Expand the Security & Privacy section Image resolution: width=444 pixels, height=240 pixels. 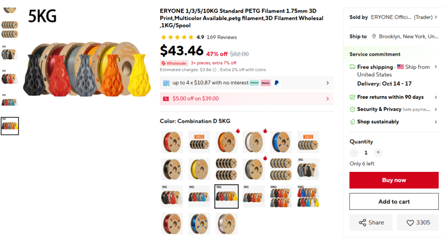tap(394, 109)
